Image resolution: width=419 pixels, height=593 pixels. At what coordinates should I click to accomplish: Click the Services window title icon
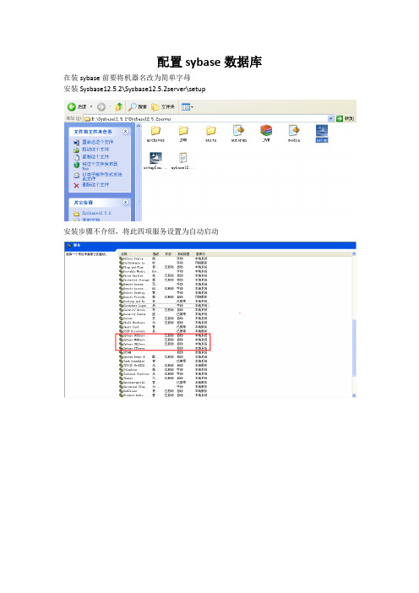[x=69, y=245]
